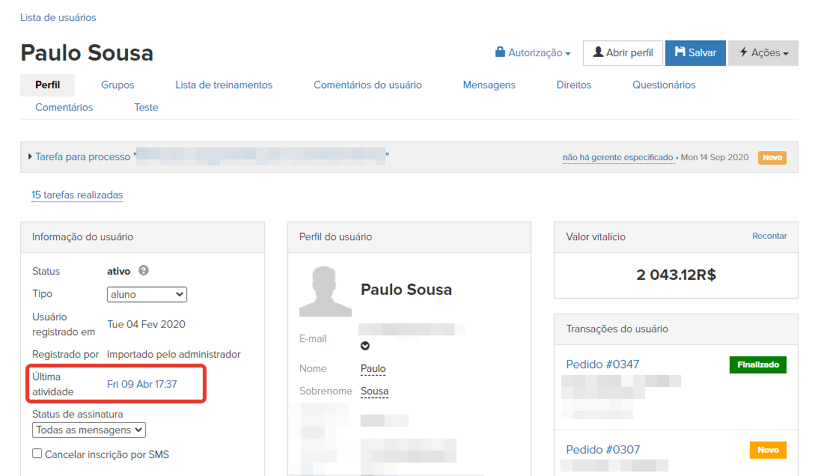Switch to the Grupos tab

tap(117, 85)
